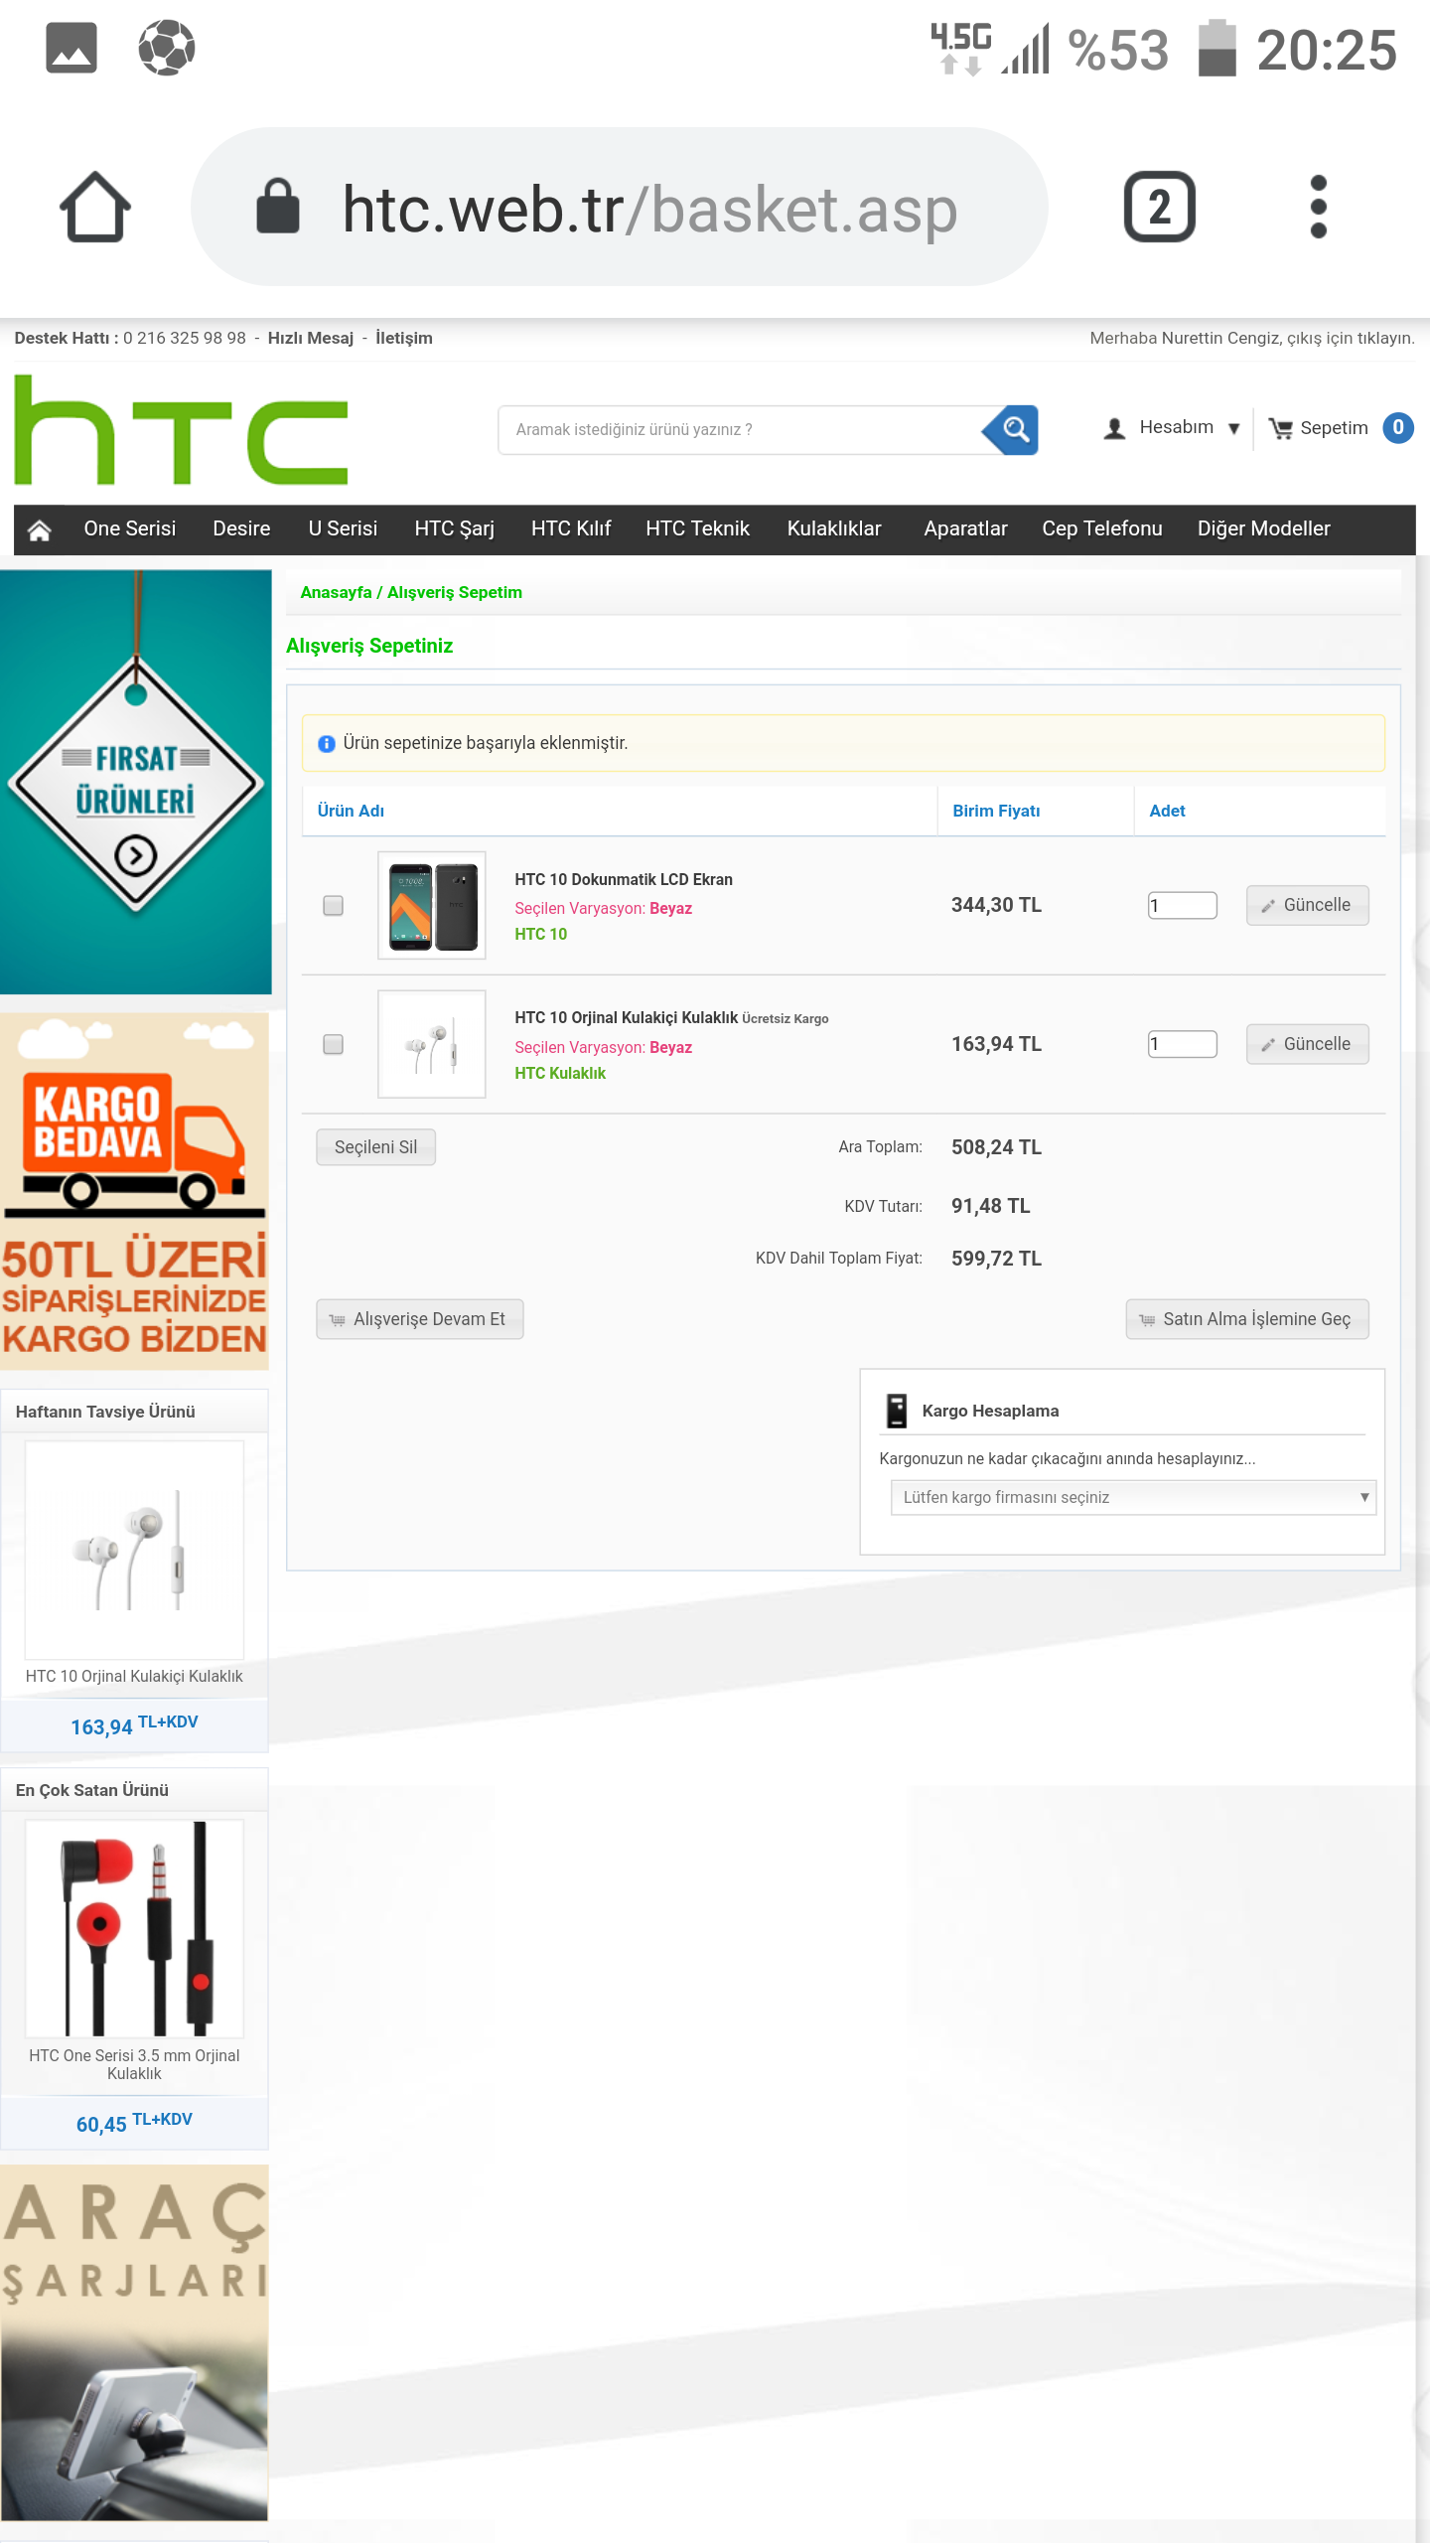Open the En Çok Satan red earphone image
This screenshot has height=2543, width=1430.
click(x=134, y=1928)
